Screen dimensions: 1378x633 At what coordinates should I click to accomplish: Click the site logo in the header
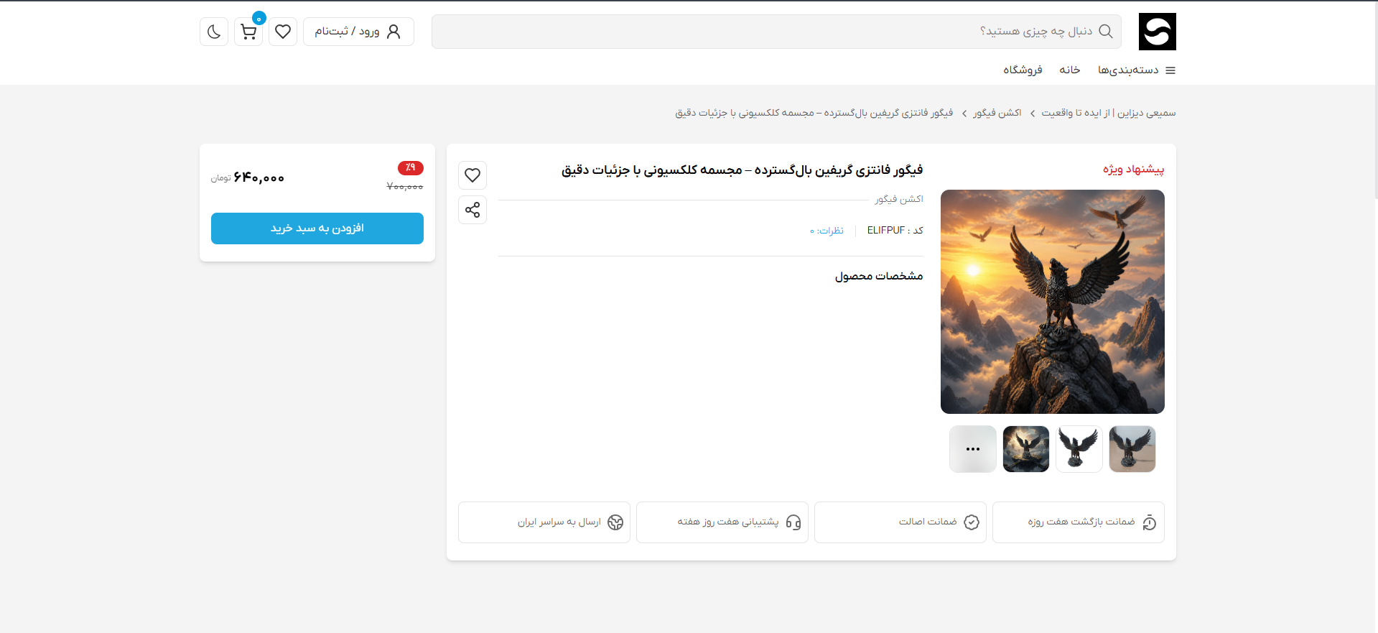tap(1157, 32)
